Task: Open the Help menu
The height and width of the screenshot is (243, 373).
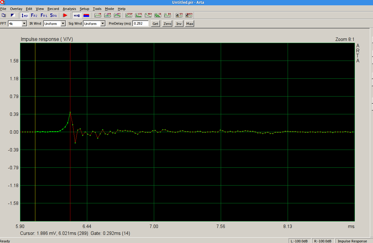Action: click(x=122, y=9)
